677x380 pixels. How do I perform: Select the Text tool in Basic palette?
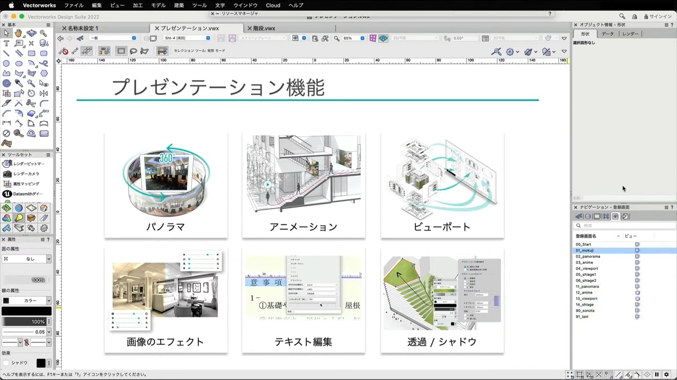point(6,43)
